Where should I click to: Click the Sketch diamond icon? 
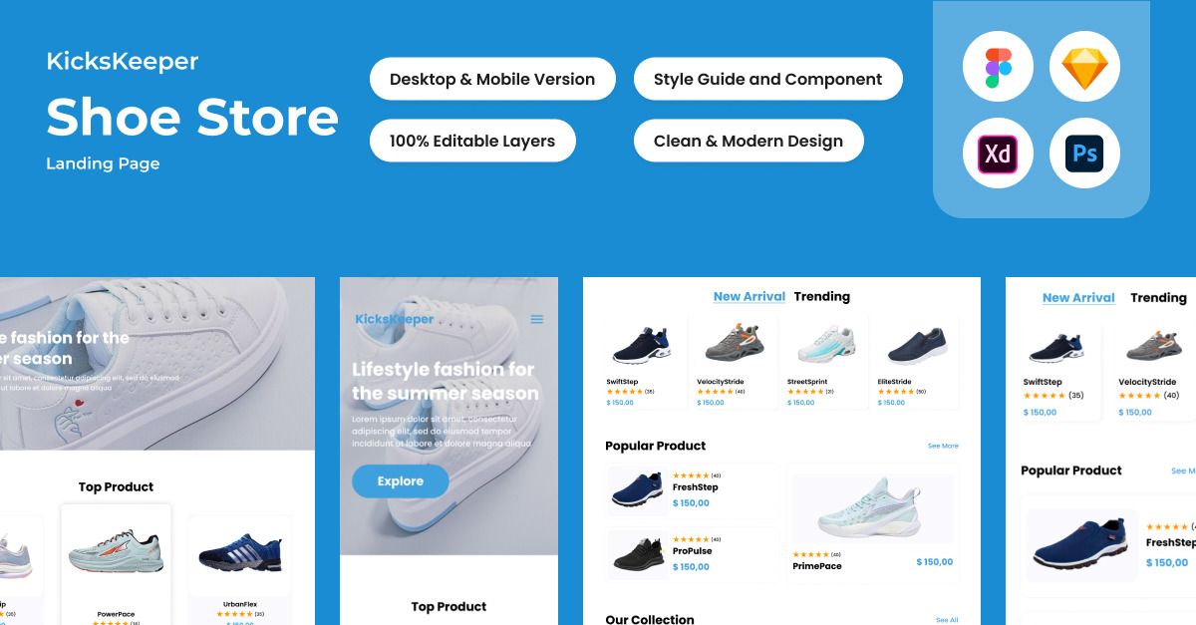point(1084,67)
